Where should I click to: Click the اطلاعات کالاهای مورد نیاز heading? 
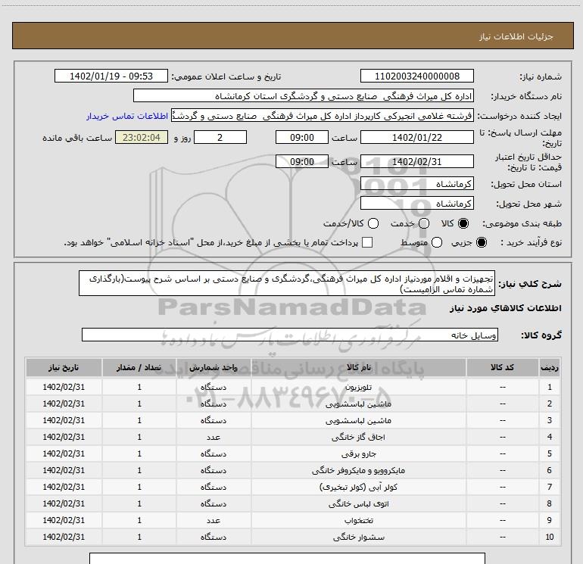(x=506, y=308)
